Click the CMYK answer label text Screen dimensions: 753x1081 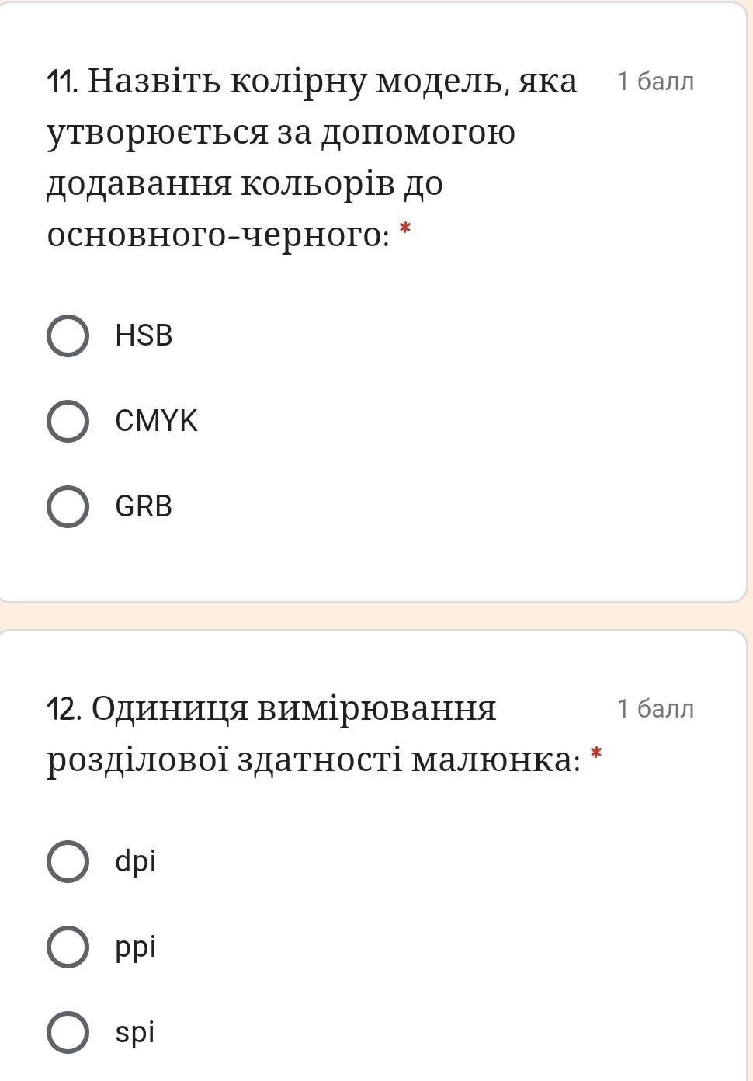coord(156,421)
